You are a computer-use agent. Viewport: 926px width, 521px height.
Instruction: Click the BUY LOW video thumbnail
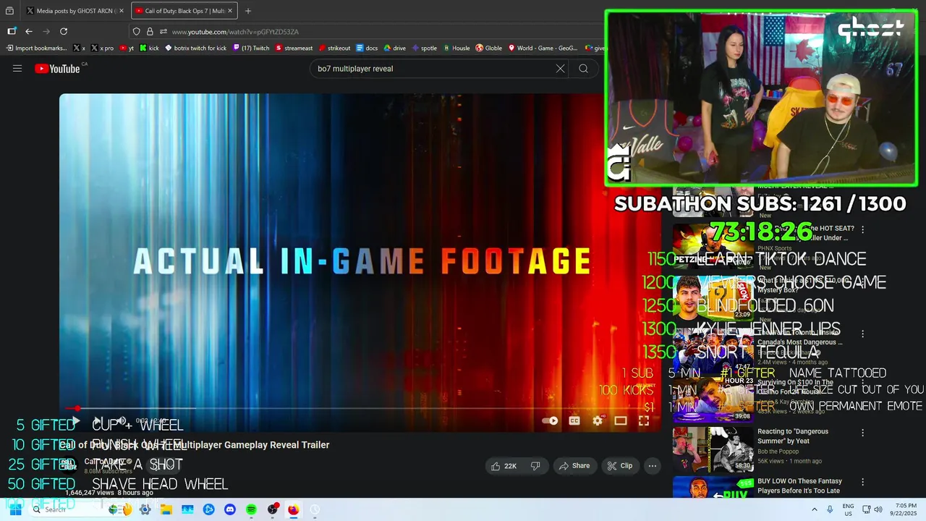(713, 487)
